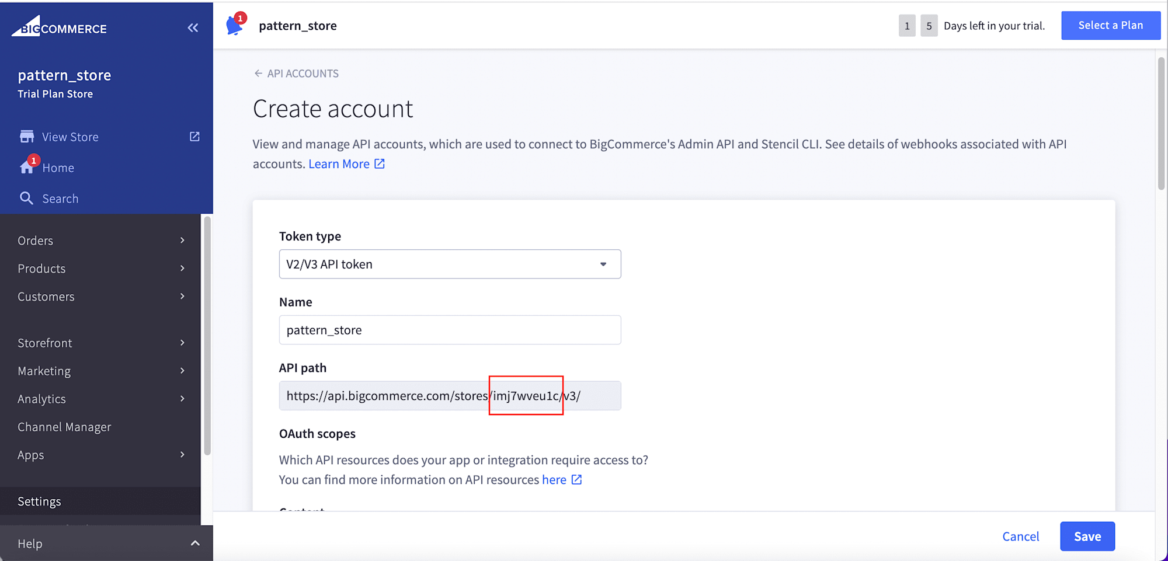Click the main page vertical scrollbar
This screenshot has width=1168, height=561.
pos(1161,124)
